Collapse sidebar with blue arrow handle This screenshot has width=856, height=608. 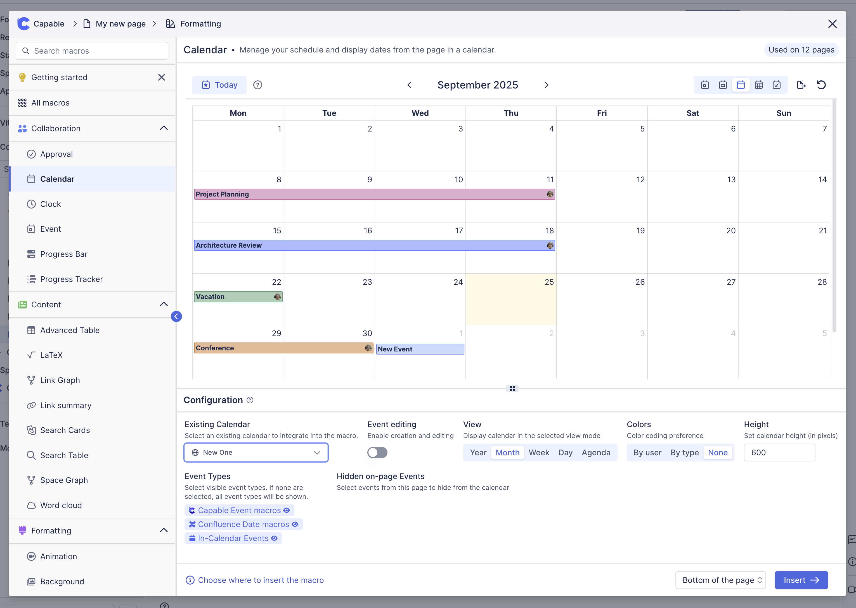[x=176, y=316]
